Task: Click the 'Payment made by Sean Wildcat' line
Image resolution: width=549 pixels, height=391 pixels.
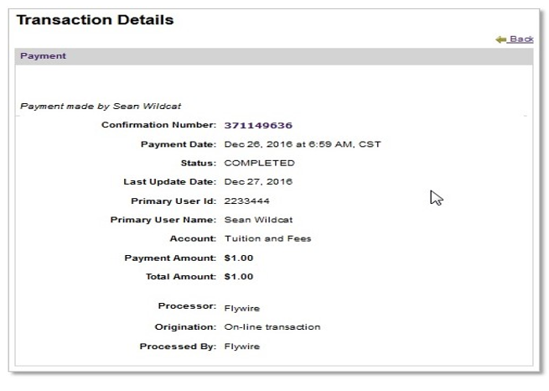Action: coord(101,107)
